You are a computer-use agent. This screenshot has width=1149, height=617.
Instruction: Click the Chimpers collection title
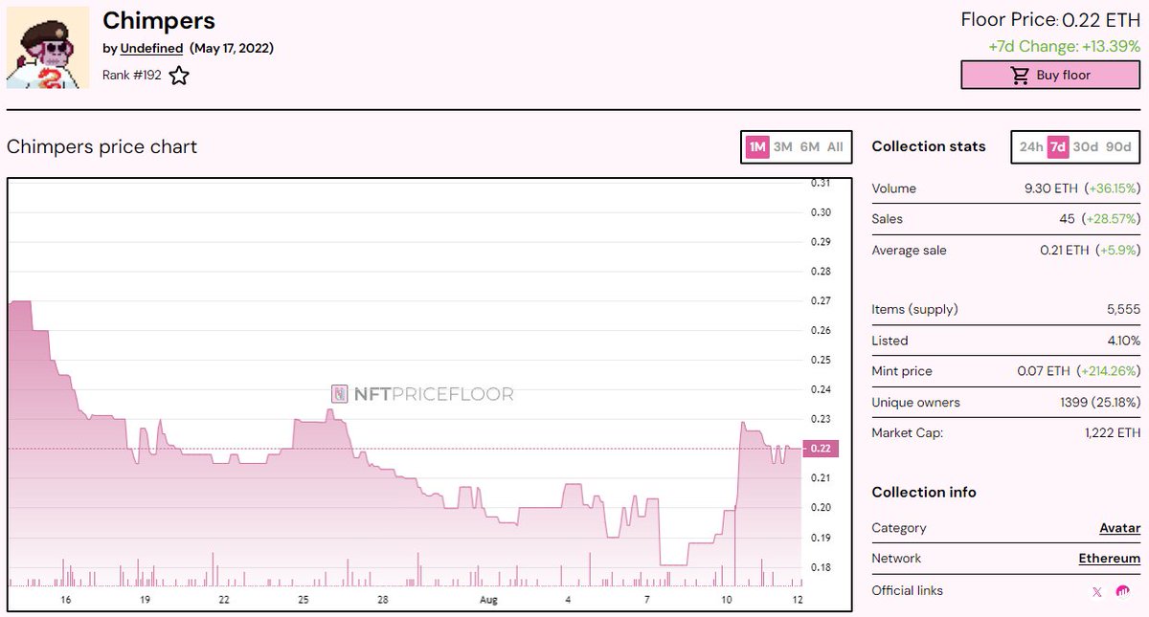coord(159,20)
